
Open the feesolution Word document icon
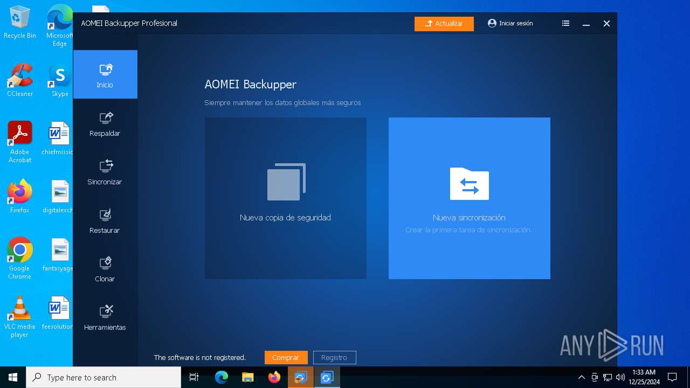58,313
